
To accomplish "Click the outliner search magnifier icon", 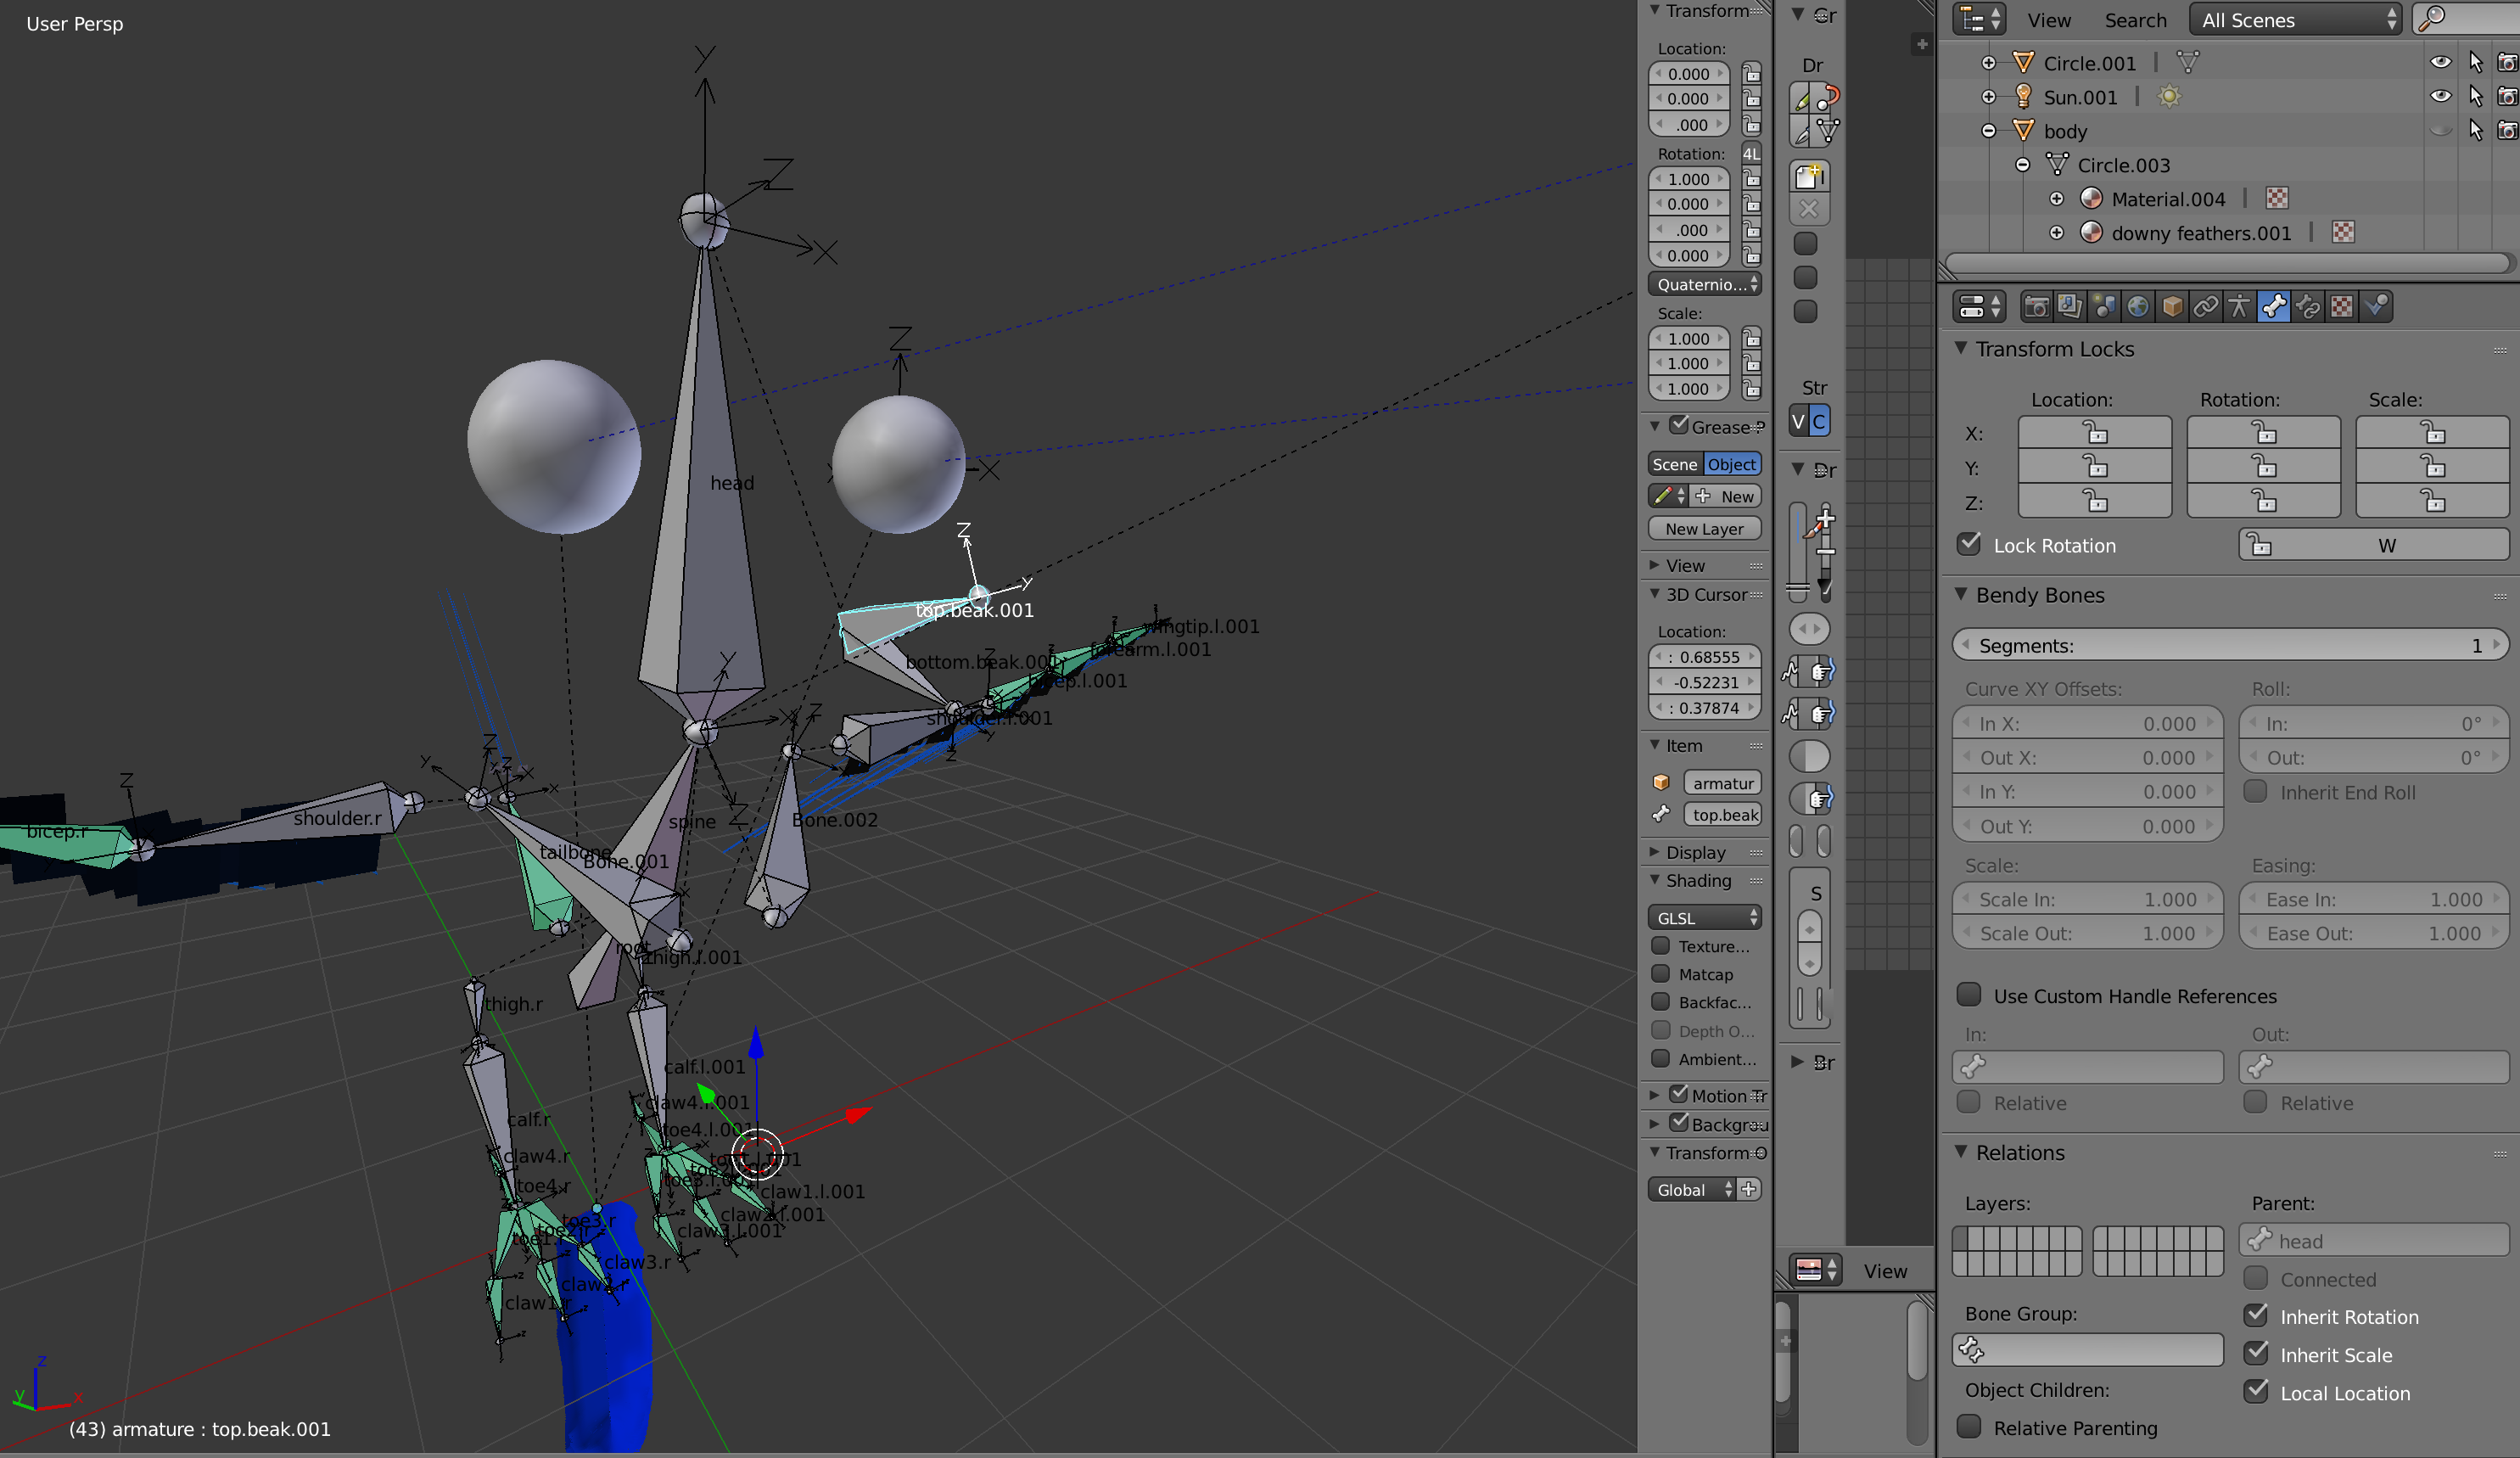I will click(x=2433, y=19).
